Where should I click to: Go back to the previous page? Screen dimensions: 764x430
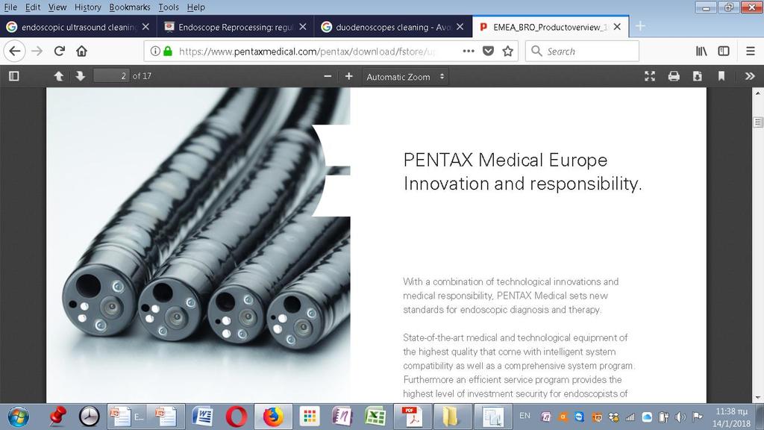(x=15, y=51)
